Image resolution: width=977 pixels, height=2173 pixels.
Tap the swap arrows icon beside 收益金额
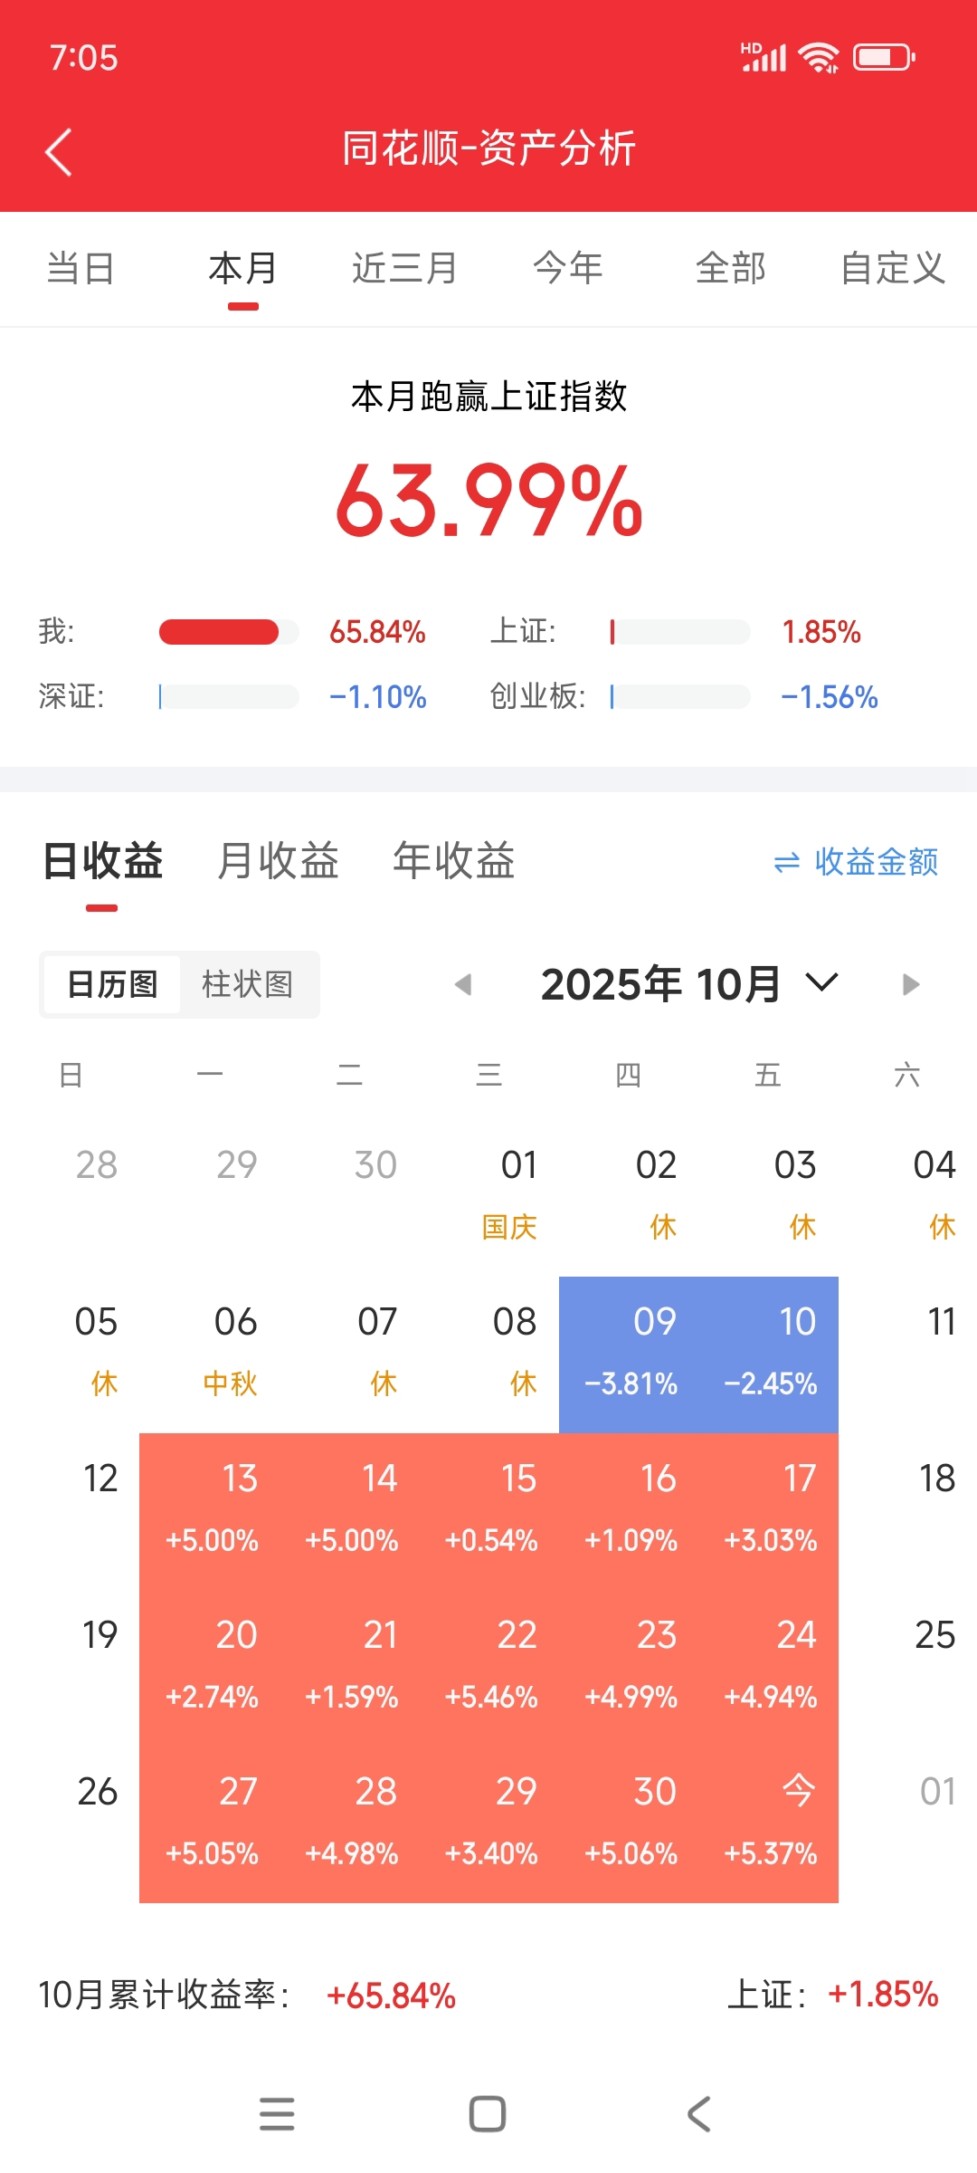[x=787, y=863]
